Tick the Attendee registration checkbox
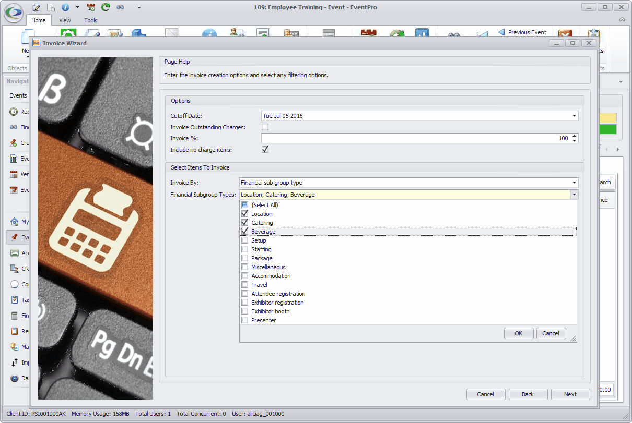Viewport: 632px width, 423px height. (244, 294)
